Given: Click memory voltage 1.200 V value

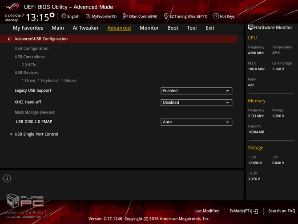Looking at the screenshot, I should (x=278, y=116).
